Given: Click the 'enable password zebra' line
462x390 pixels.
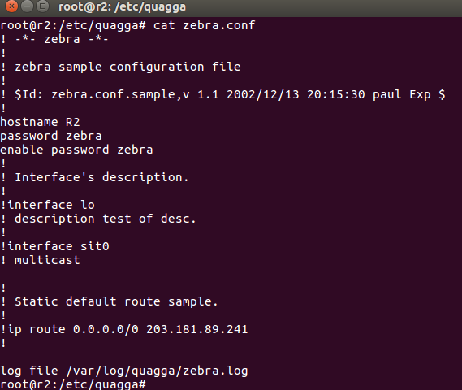Looking at the screenshot, I should [76, 149].
